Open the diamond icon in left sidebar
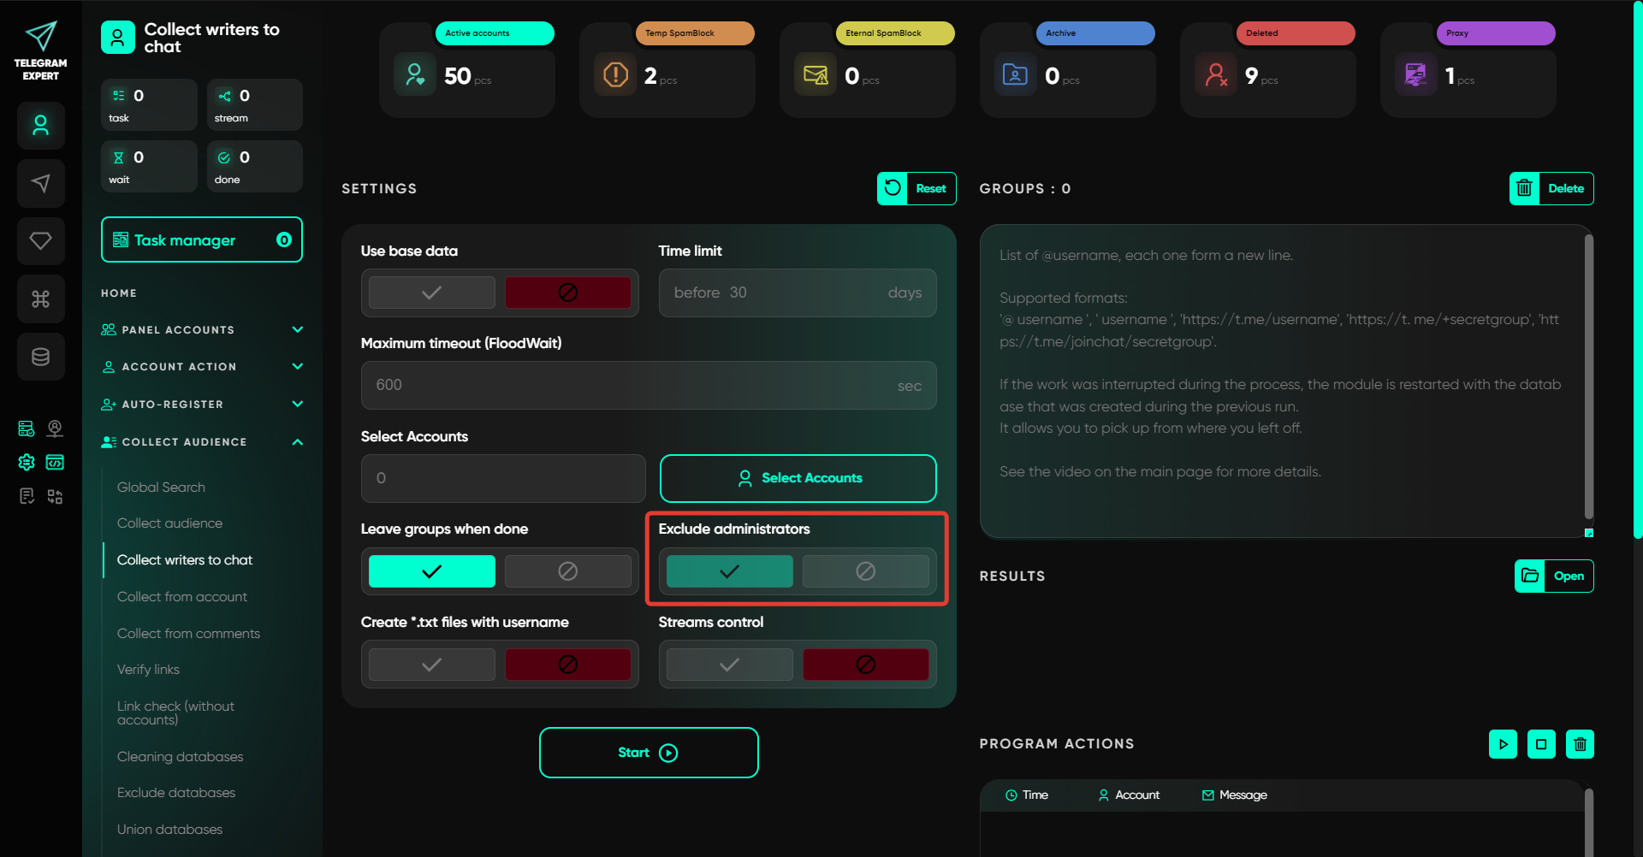 pos(40,241)
